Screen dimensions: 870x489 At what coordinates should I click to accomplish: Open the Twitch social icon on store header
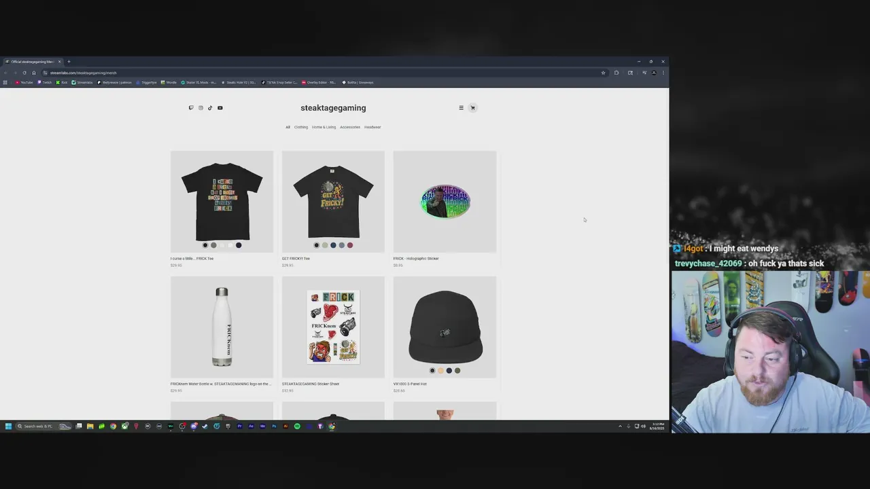point(191,108)
